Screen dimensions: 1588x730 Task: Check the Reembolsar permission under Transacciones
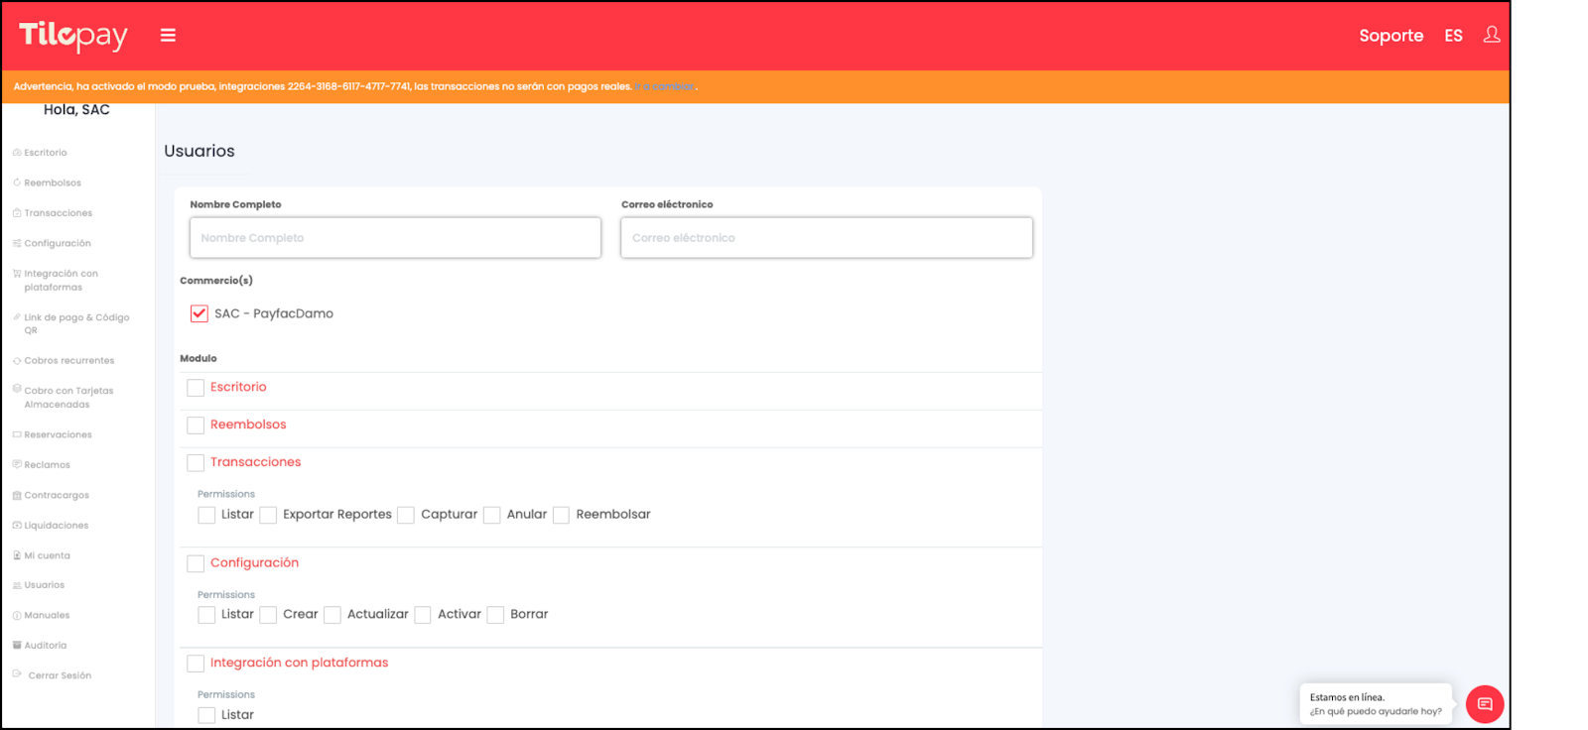click(561, 515)
